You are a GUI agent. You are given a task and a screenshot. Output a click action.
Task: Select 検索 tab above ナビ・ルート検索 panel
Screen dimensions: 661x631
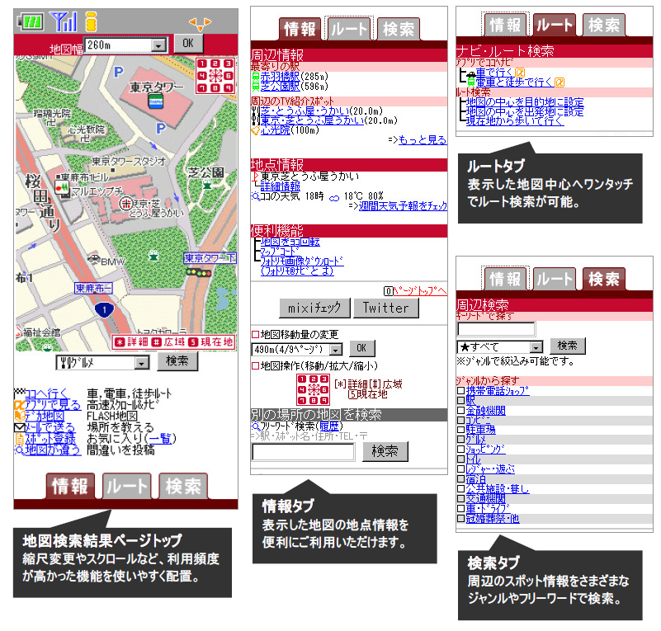coord(604,25)
